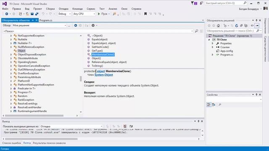269x151 pixels.
Task: Select the GetHashCode() member
Action: pos(100,47)
